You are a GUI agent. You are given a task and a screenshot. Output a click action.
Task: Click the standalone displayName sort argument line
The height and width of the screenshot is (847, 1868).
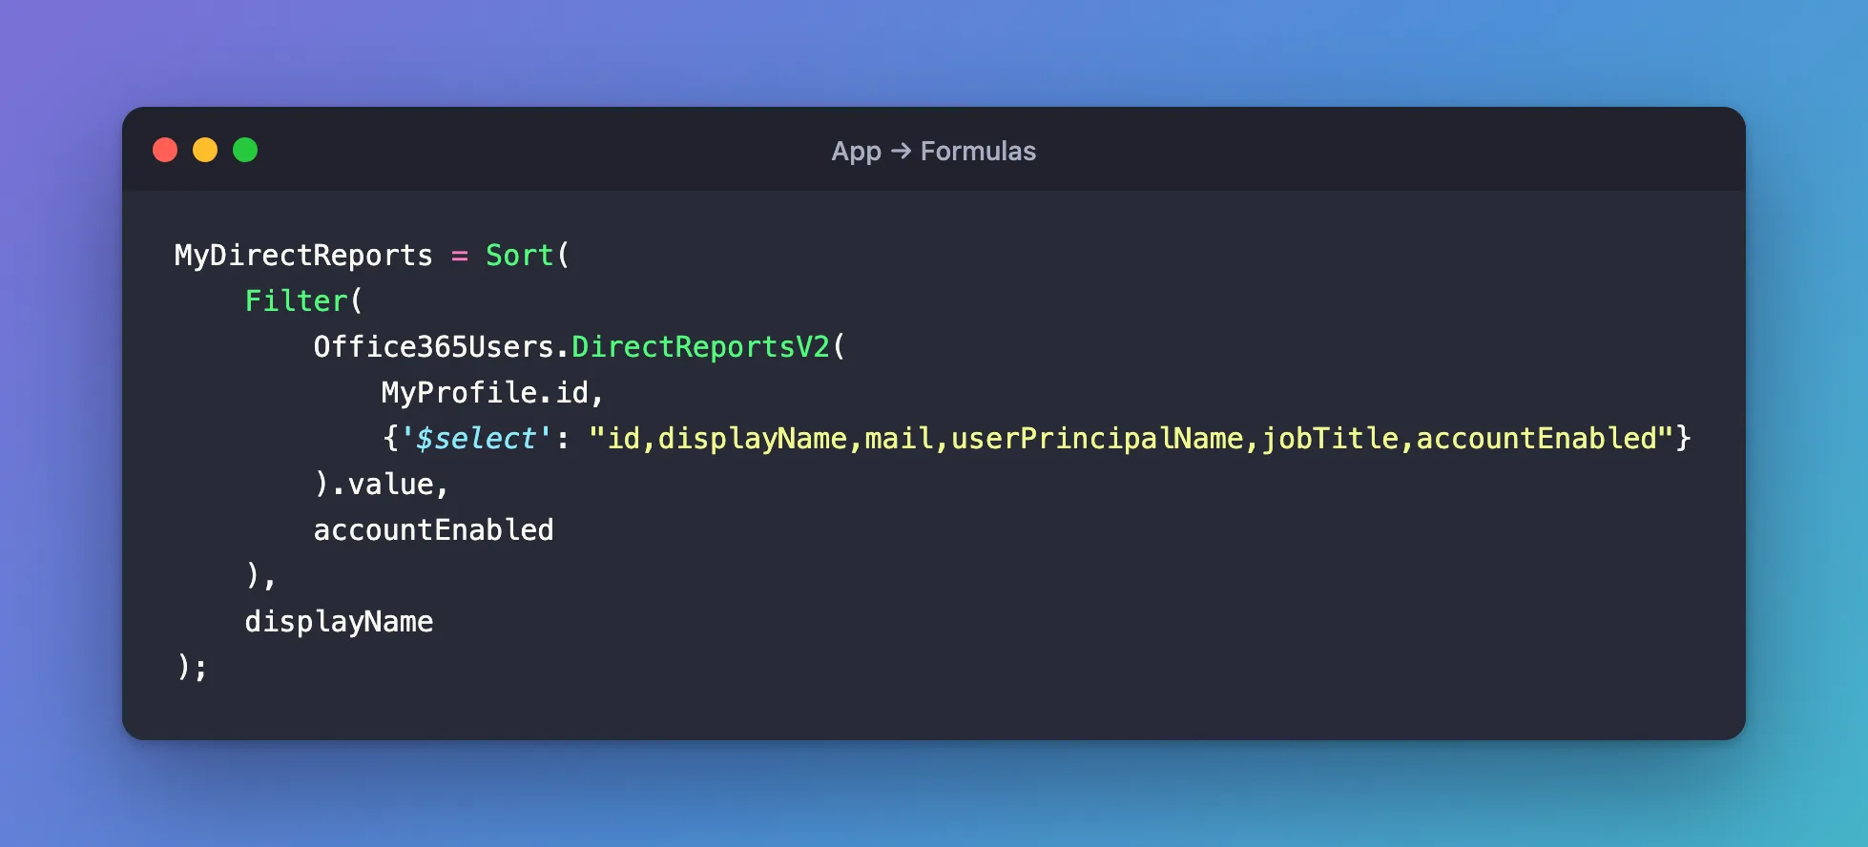339,621
